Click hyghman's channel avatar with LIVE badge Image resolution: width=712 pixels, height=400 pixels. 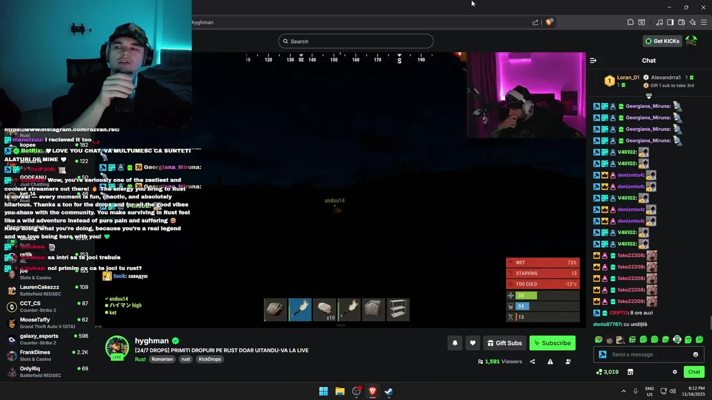117,348
